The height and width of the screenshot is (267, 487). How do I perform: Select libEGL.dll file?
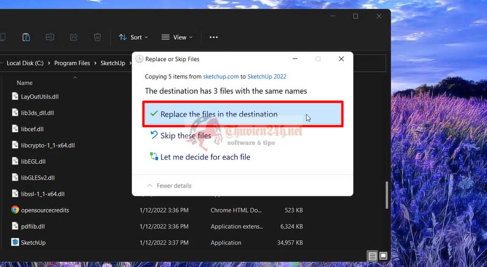tap(33, 161)
